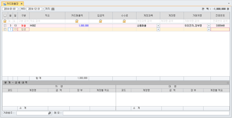
Task: Collapse the 분개 - 상세 내역 panel
Action: click(228, 83)
